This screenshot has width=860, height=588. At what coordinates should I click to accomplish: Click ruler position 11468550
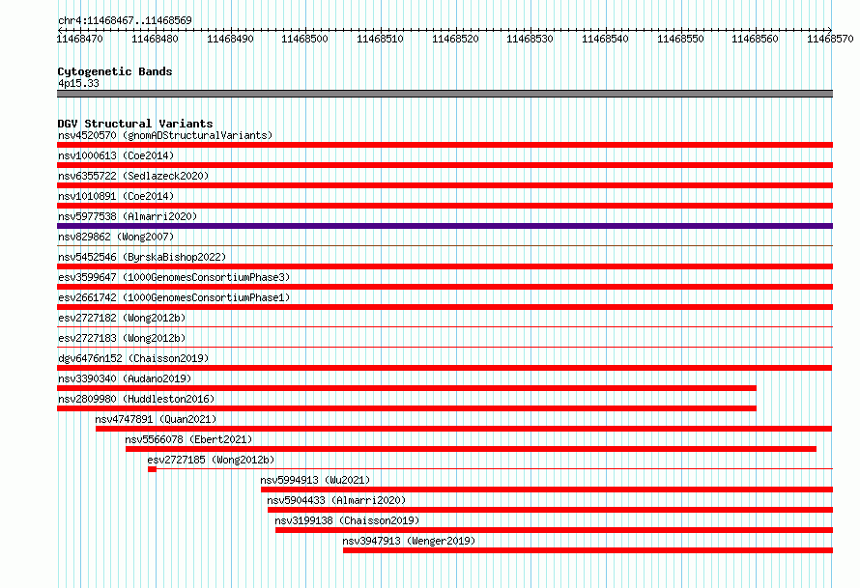(x=680, y=39)
